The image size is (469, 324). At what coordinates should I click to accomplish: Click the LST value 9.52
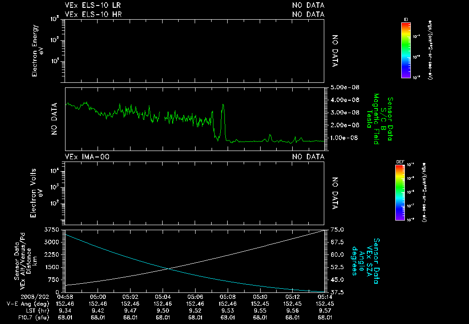click(x=195, y=311)
